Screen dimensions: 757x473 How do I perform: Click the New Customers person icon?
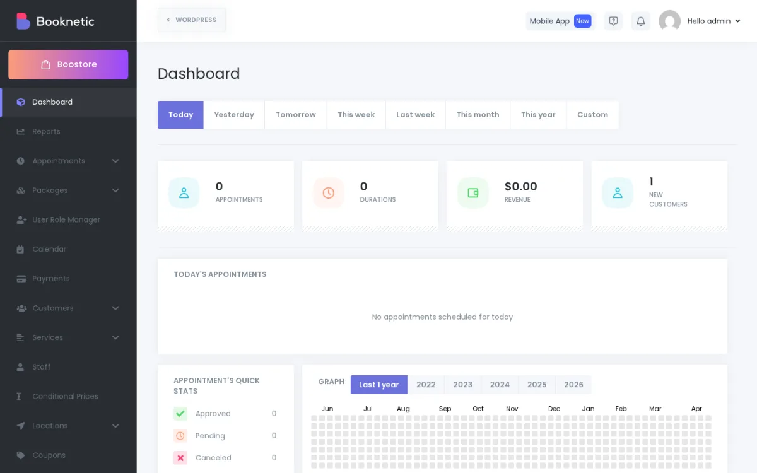(x=618, y=193)
